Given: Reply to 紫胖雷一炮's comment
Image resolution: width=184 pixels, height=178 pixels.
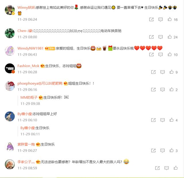Looking at the screenshot, I should (x=162, y=150).
